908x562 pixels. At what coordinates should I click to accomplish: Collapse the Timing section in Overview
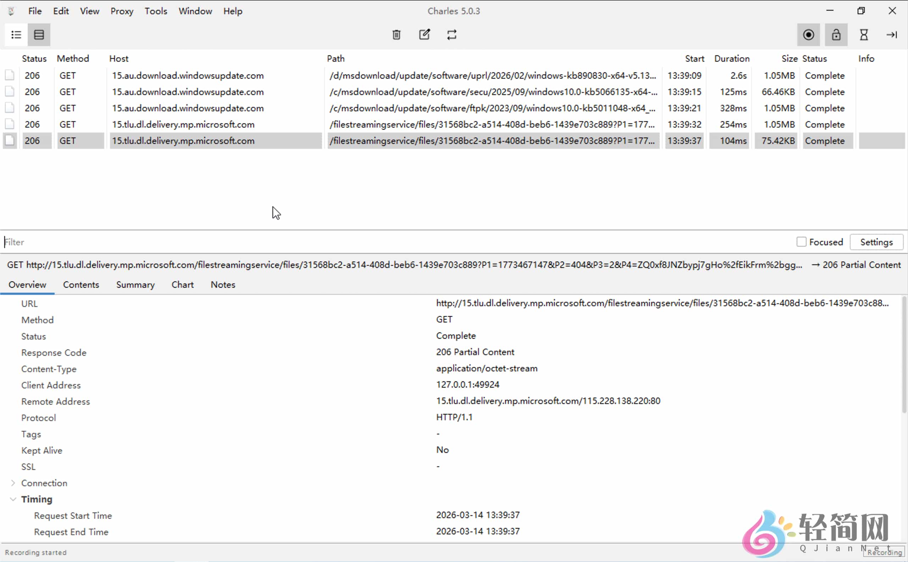coord(13,499)
